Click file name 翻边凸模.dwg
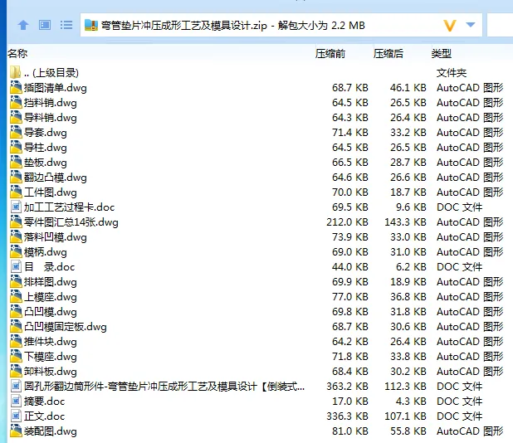This screenshot has height=443, width=513. 56,178
